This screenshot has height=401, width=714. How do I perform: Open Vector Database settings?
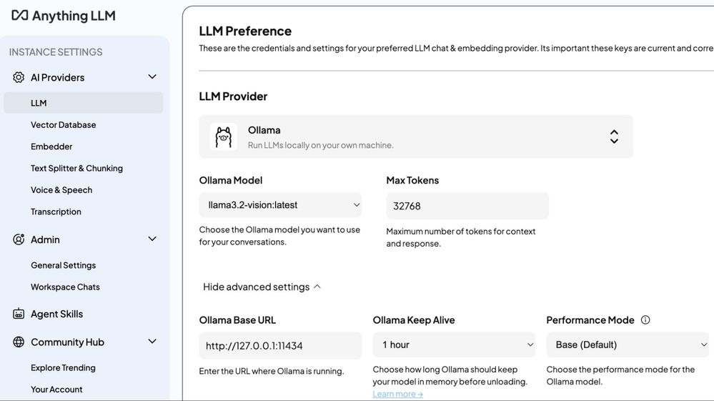click(63, 125)
